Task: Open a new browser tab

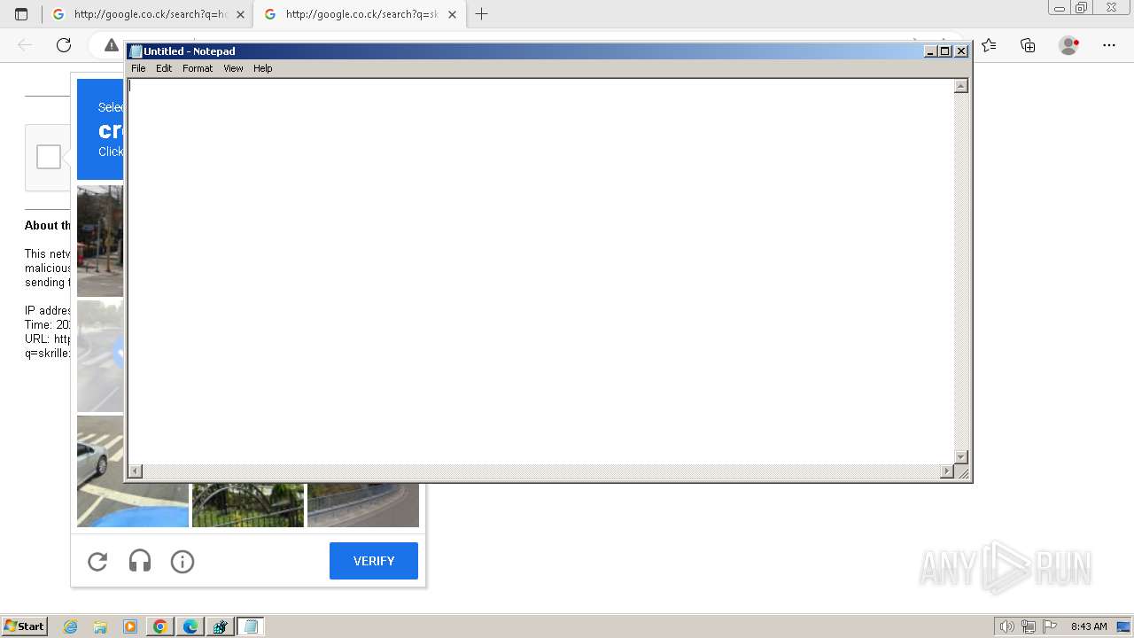Action: [481, 14]
